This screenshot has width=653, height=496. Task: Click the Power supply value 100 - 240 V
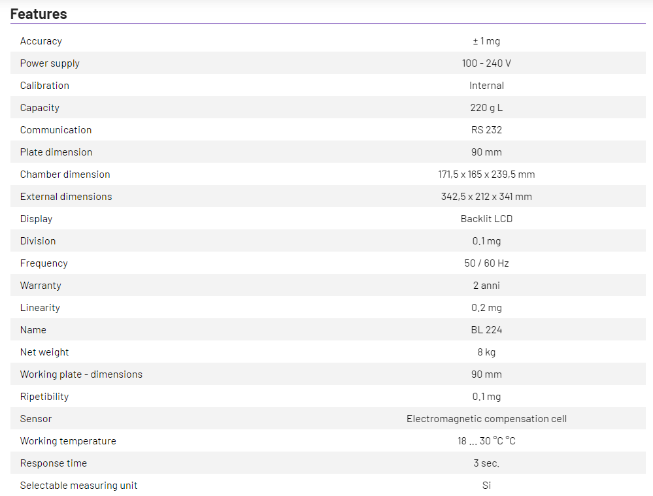coord(486,63)
